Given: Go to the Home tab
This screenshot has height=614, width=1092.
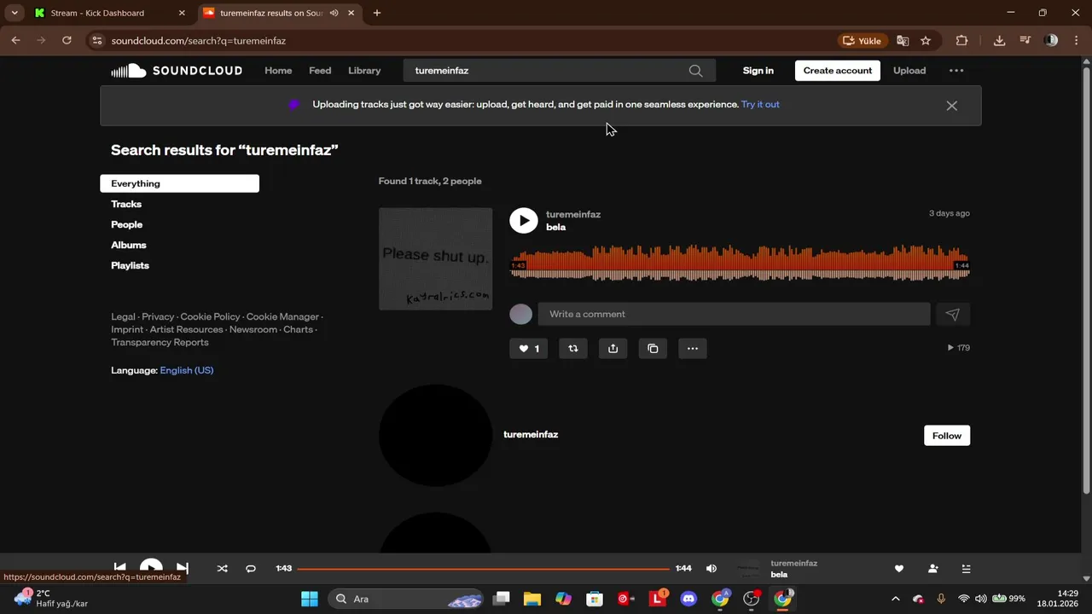Looking at the screenshot, I should [x=278, y=71].
